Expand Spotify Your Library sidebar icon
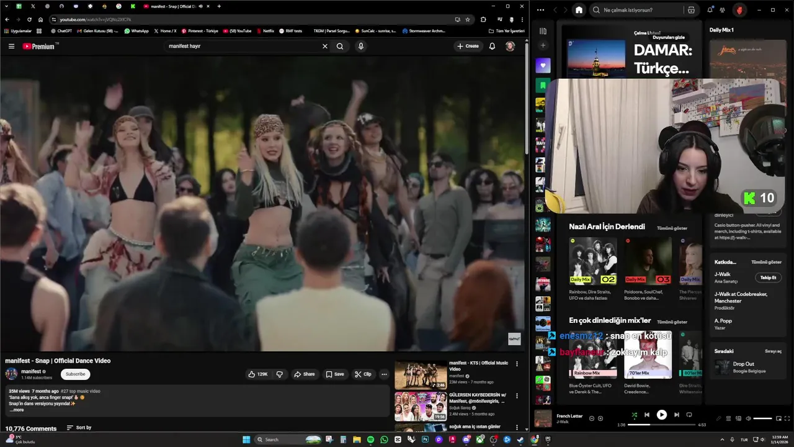Image resolution: width=794 pixels, height=447 pixels. [543, 31]
